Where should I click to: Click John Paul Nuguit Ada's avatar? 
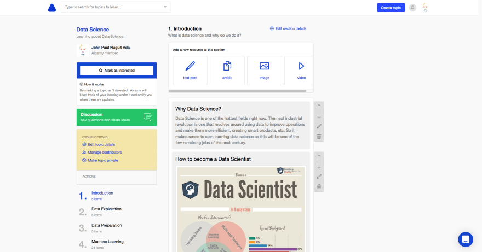click(x=82, y=50)
